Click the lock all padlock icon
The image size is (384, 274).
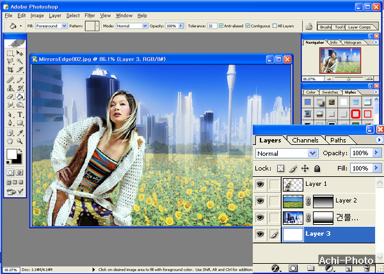[x=317, y=168]
